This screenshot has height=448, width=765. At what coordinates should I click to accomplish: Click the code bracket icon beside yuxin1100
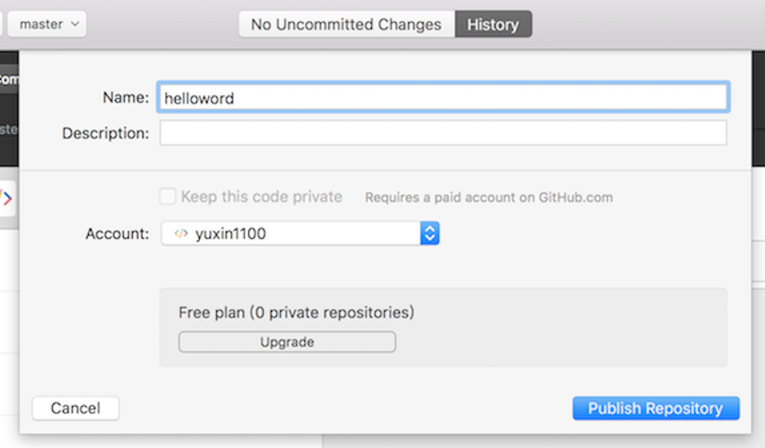(181, 234)
